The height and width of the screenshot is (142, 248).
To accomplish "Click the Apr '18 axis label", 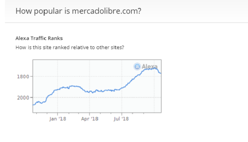I will pyautogui.click(x=90, y=119).
